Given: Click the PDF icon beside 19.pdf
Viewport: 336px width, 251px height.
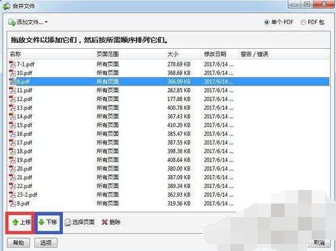Looking at the screenshot, I should point(12,160).
